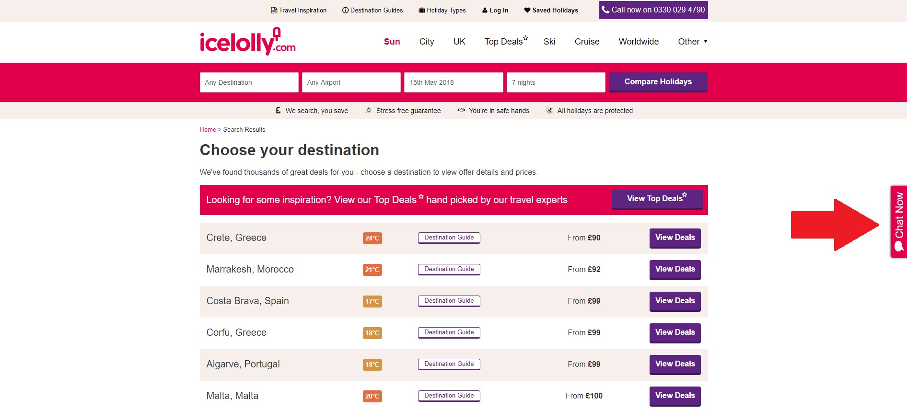The width and height of the screenshot is (907, 410).
Task: Click the Chat Now speech bubble icon
Action: [899, 246]
